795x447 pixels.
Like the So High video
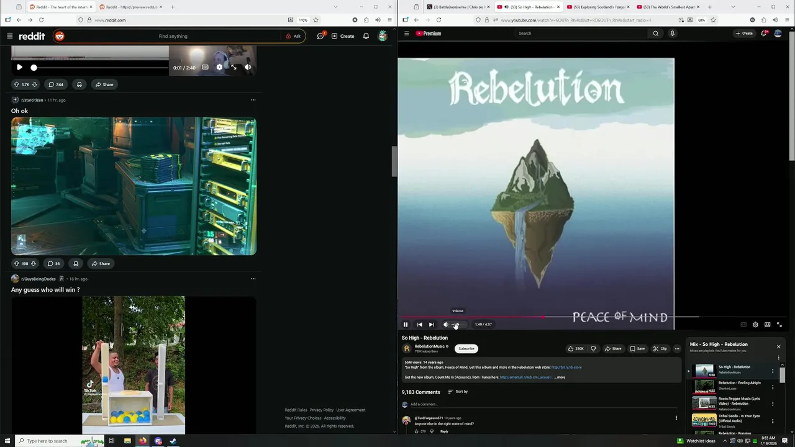point(576,349)
